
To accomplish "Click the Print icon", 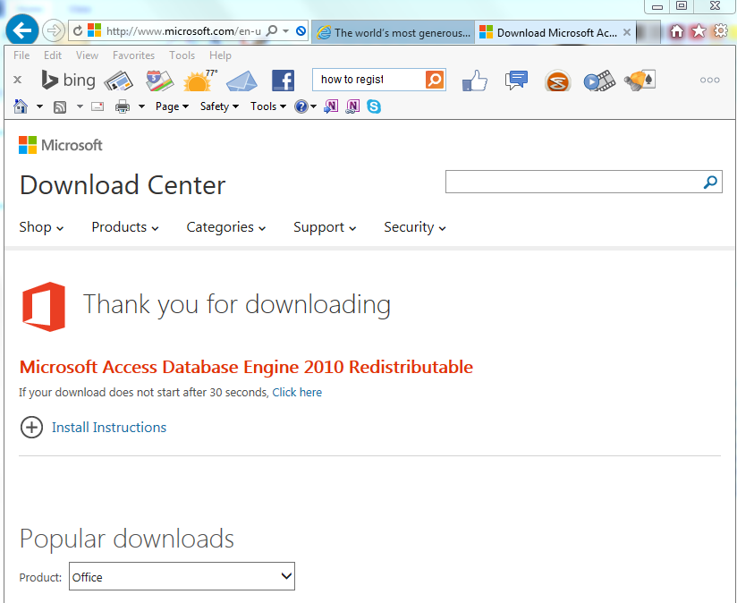I will pos(123,106).
